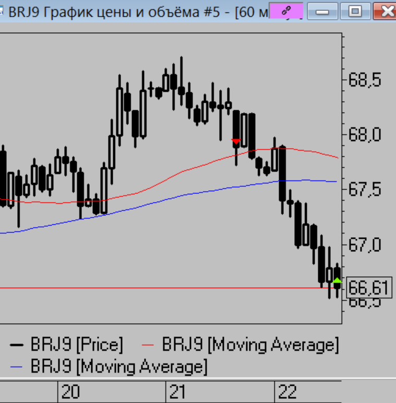The width and height of the screenshot is (396, 403).
Task: Click the 68,0 price axis label
Action: tap(364, 135)
